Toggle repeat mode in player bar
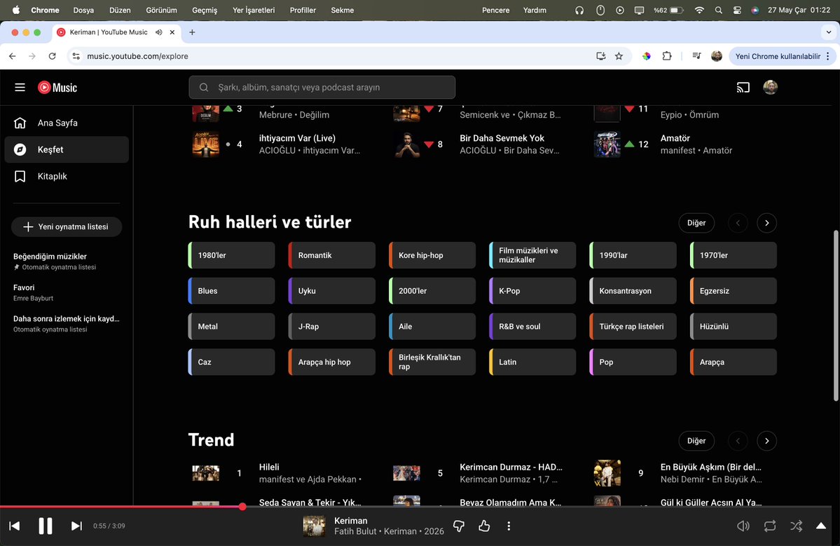This screenshot has width=840, height=546. [770, 526]
